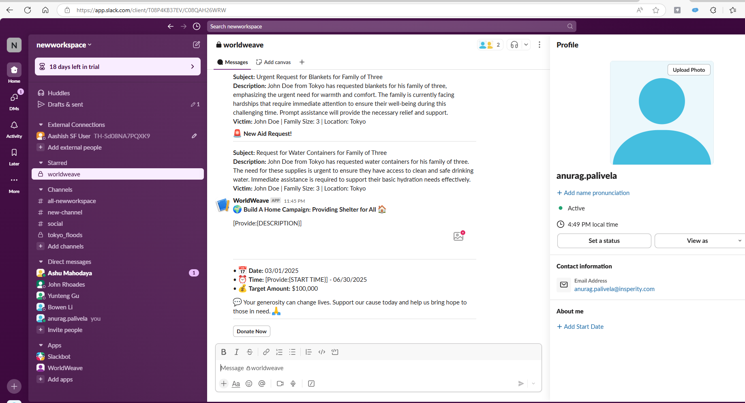Image resolution: width=745 pixels, height=403 pixels.
Task: Start a huddle in worldweave
Action: (x=514, y=45)
